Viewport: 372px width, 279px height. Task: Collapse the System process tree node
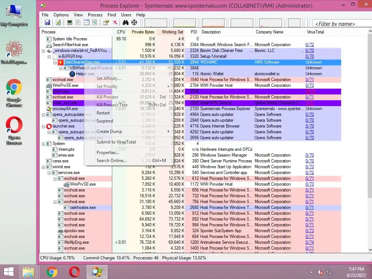pos(44,144)
